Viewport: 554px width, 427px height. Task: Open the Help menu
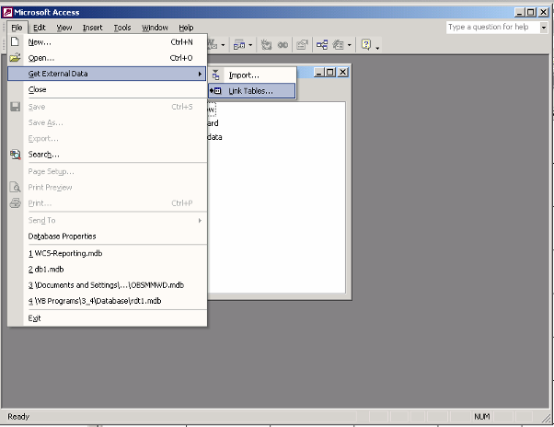pos(186,28)
